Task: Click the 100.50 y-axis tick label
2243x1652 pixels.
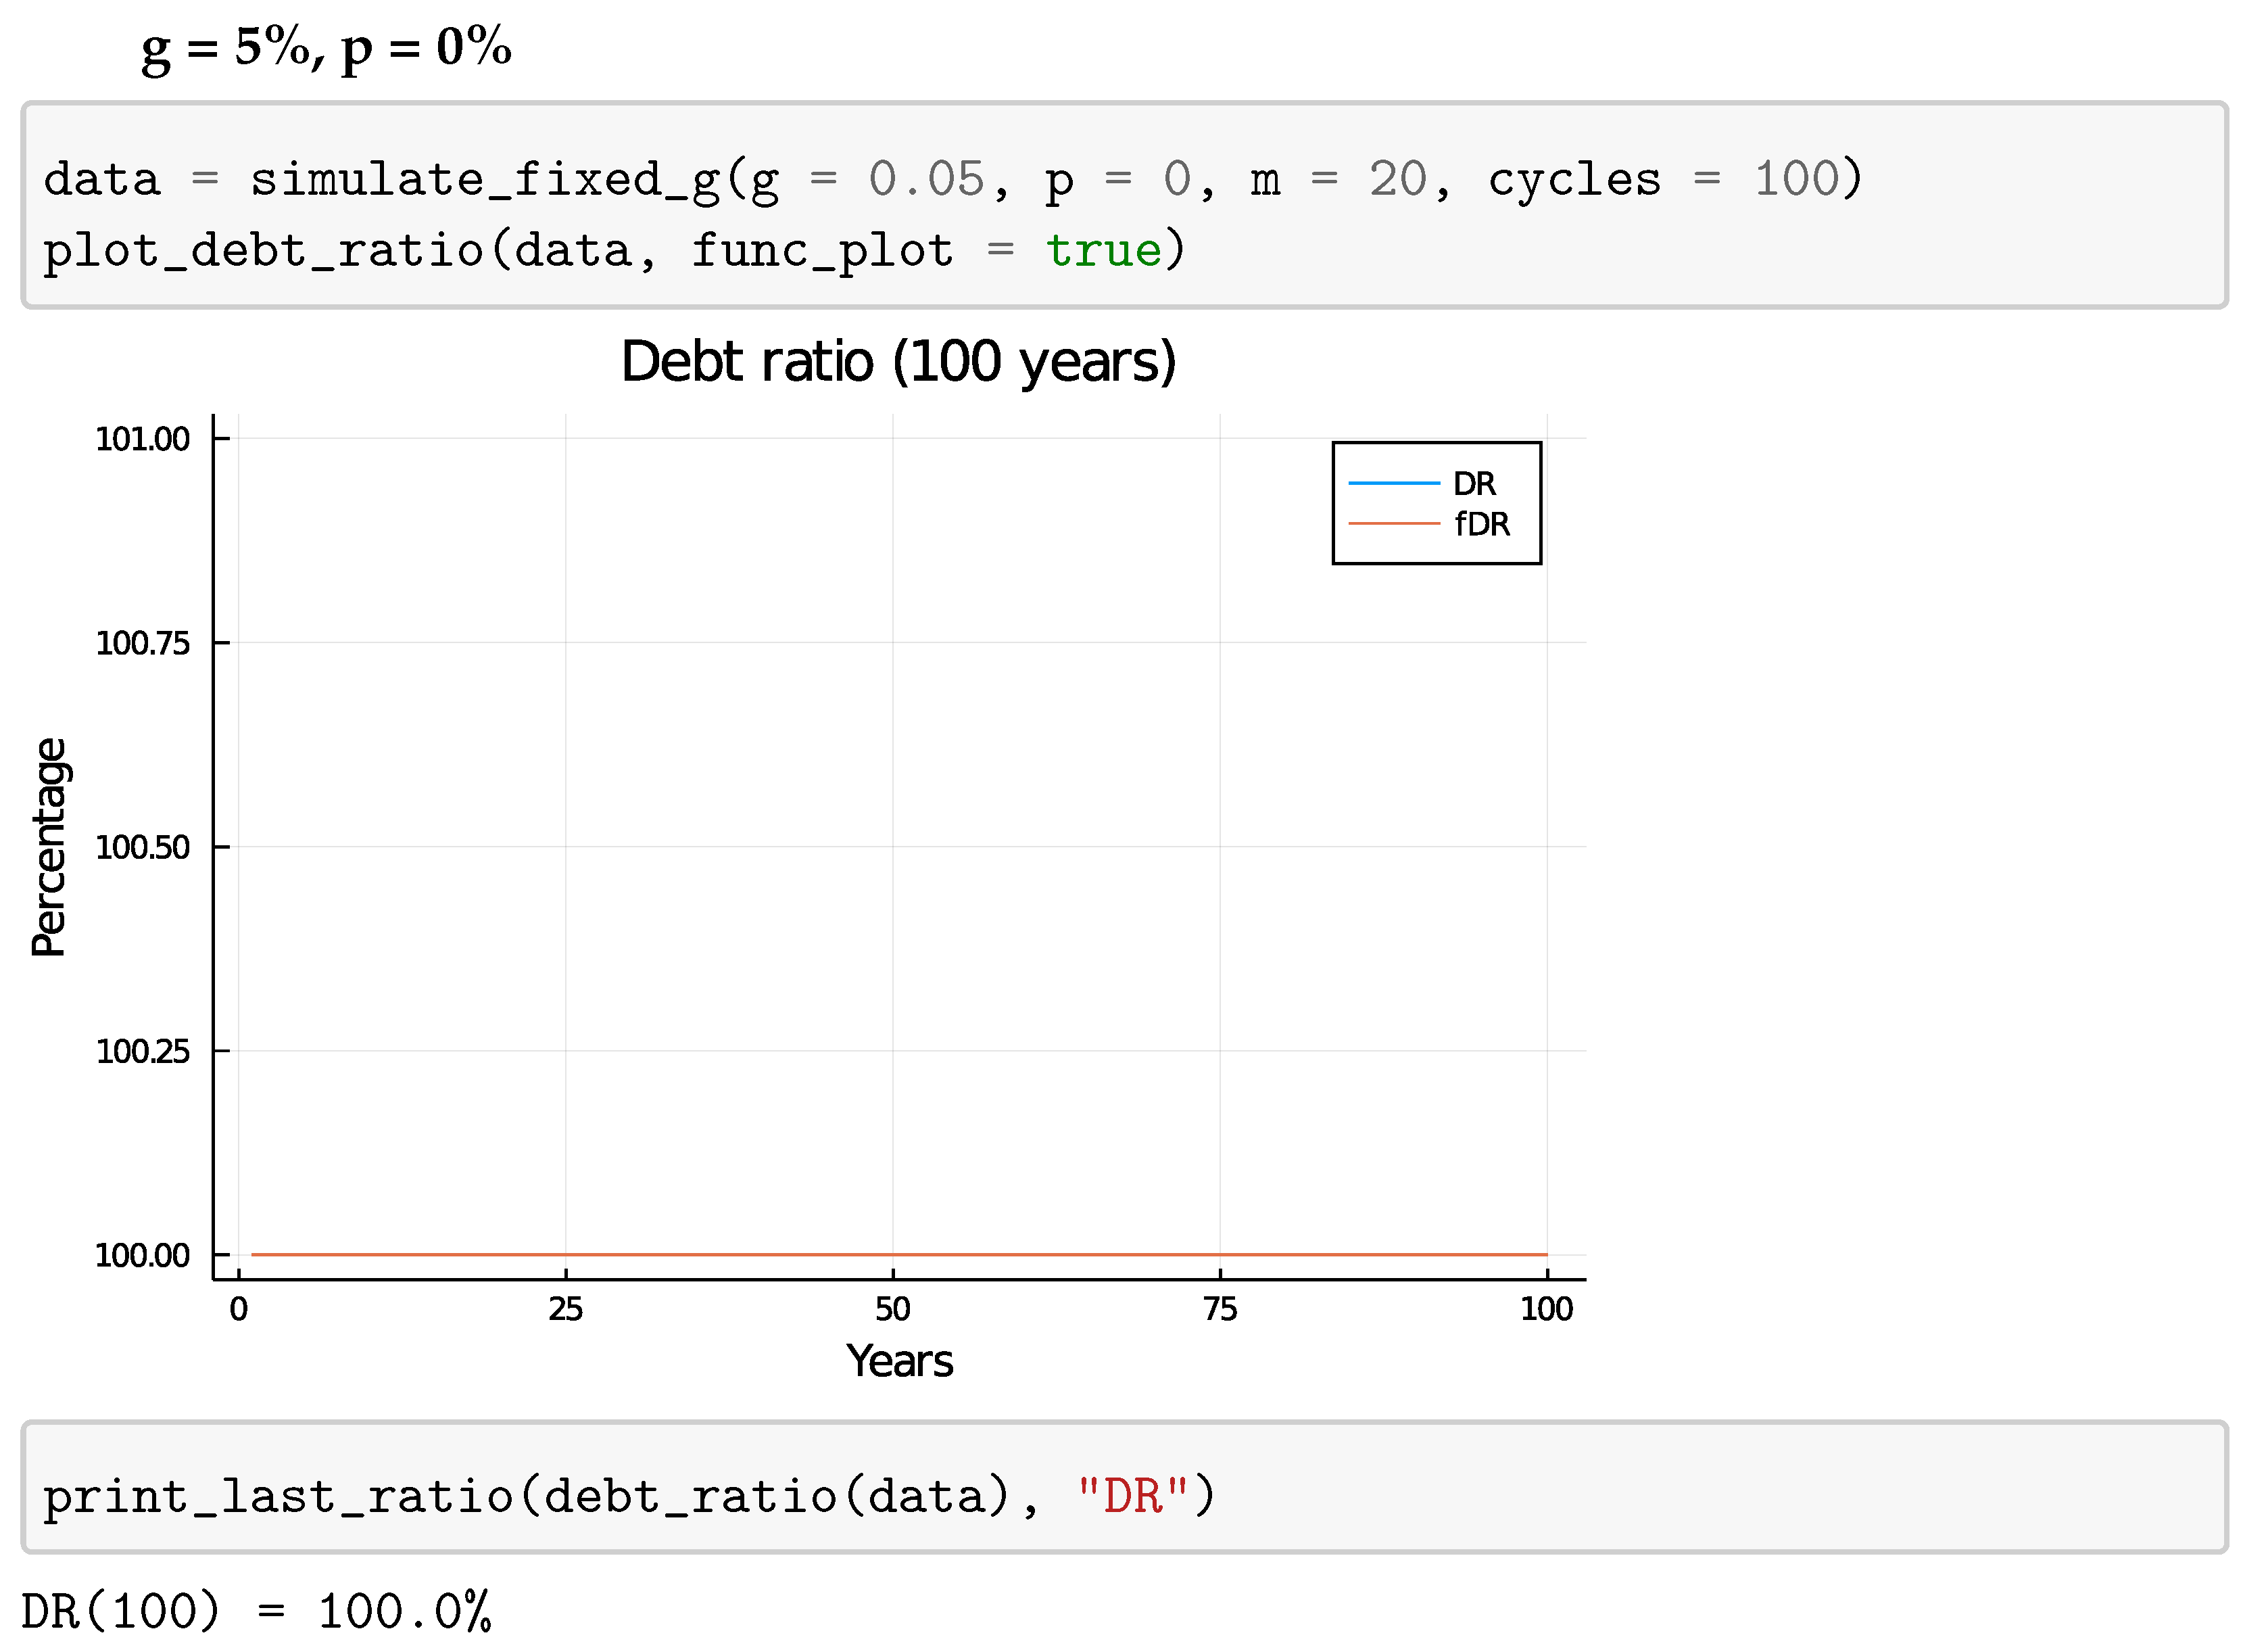Action: (142, 847)
